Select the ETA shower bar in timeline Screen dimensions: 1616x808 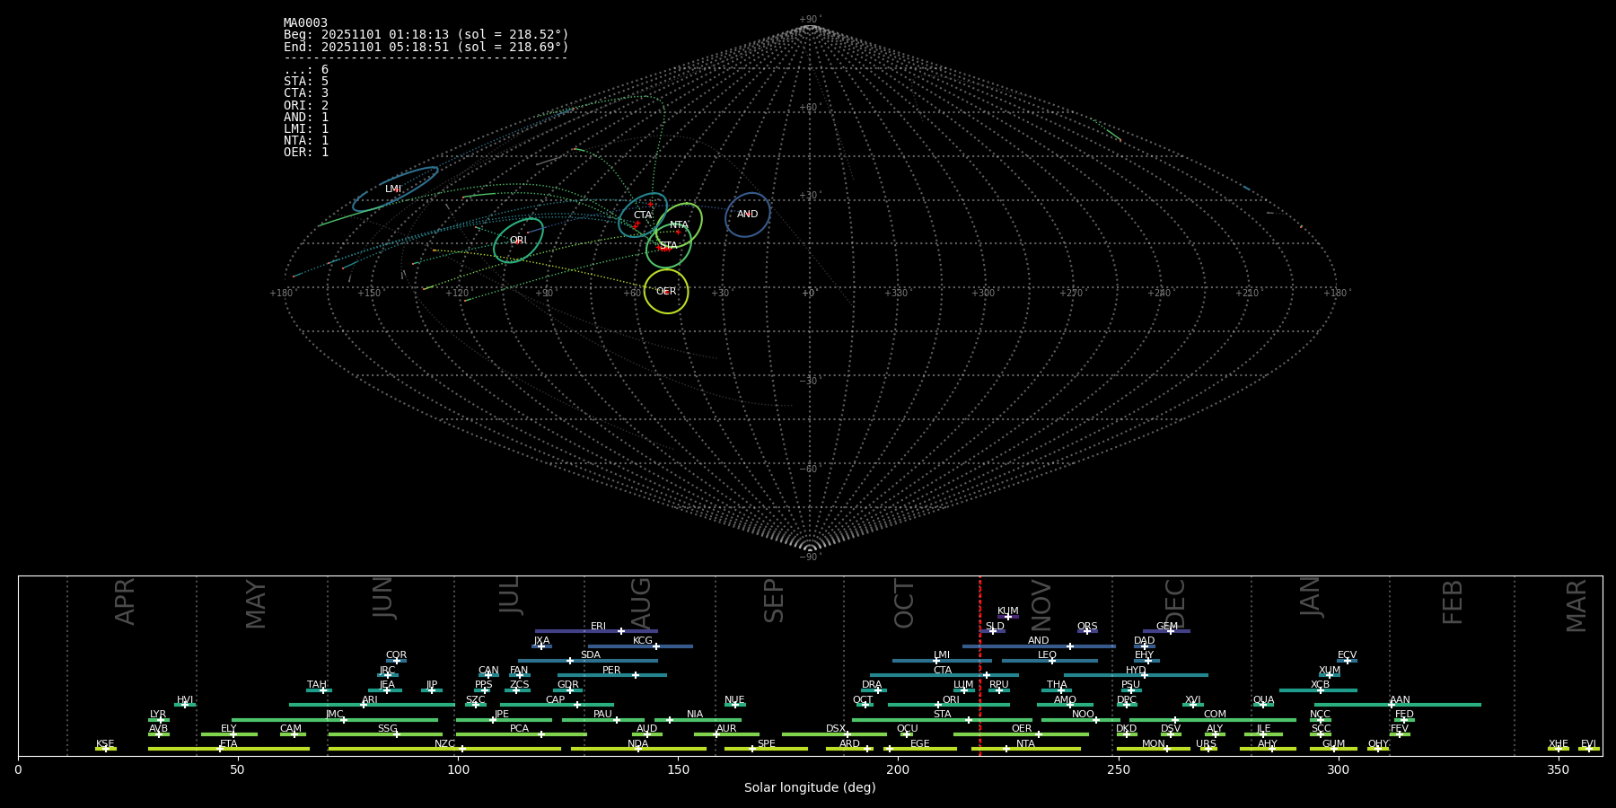coord(229,749)
